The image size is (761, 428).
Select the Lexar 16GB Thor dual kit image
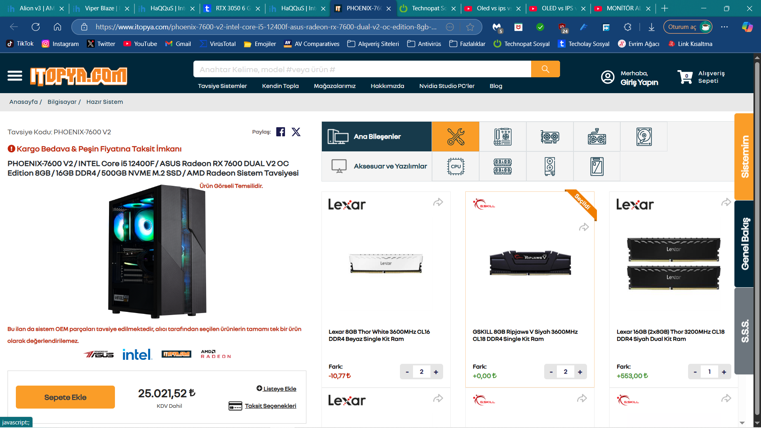click(673, 263)
